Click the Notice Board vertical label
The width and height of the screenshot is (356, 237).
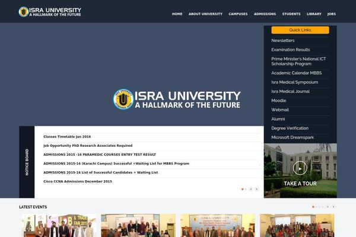tap(27, 162)
